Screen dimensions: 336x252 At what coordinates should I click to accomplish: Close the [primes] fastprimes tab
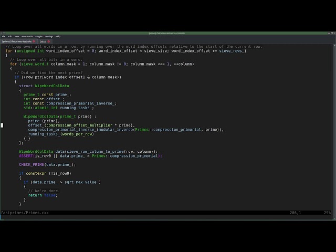coord(34,41)
